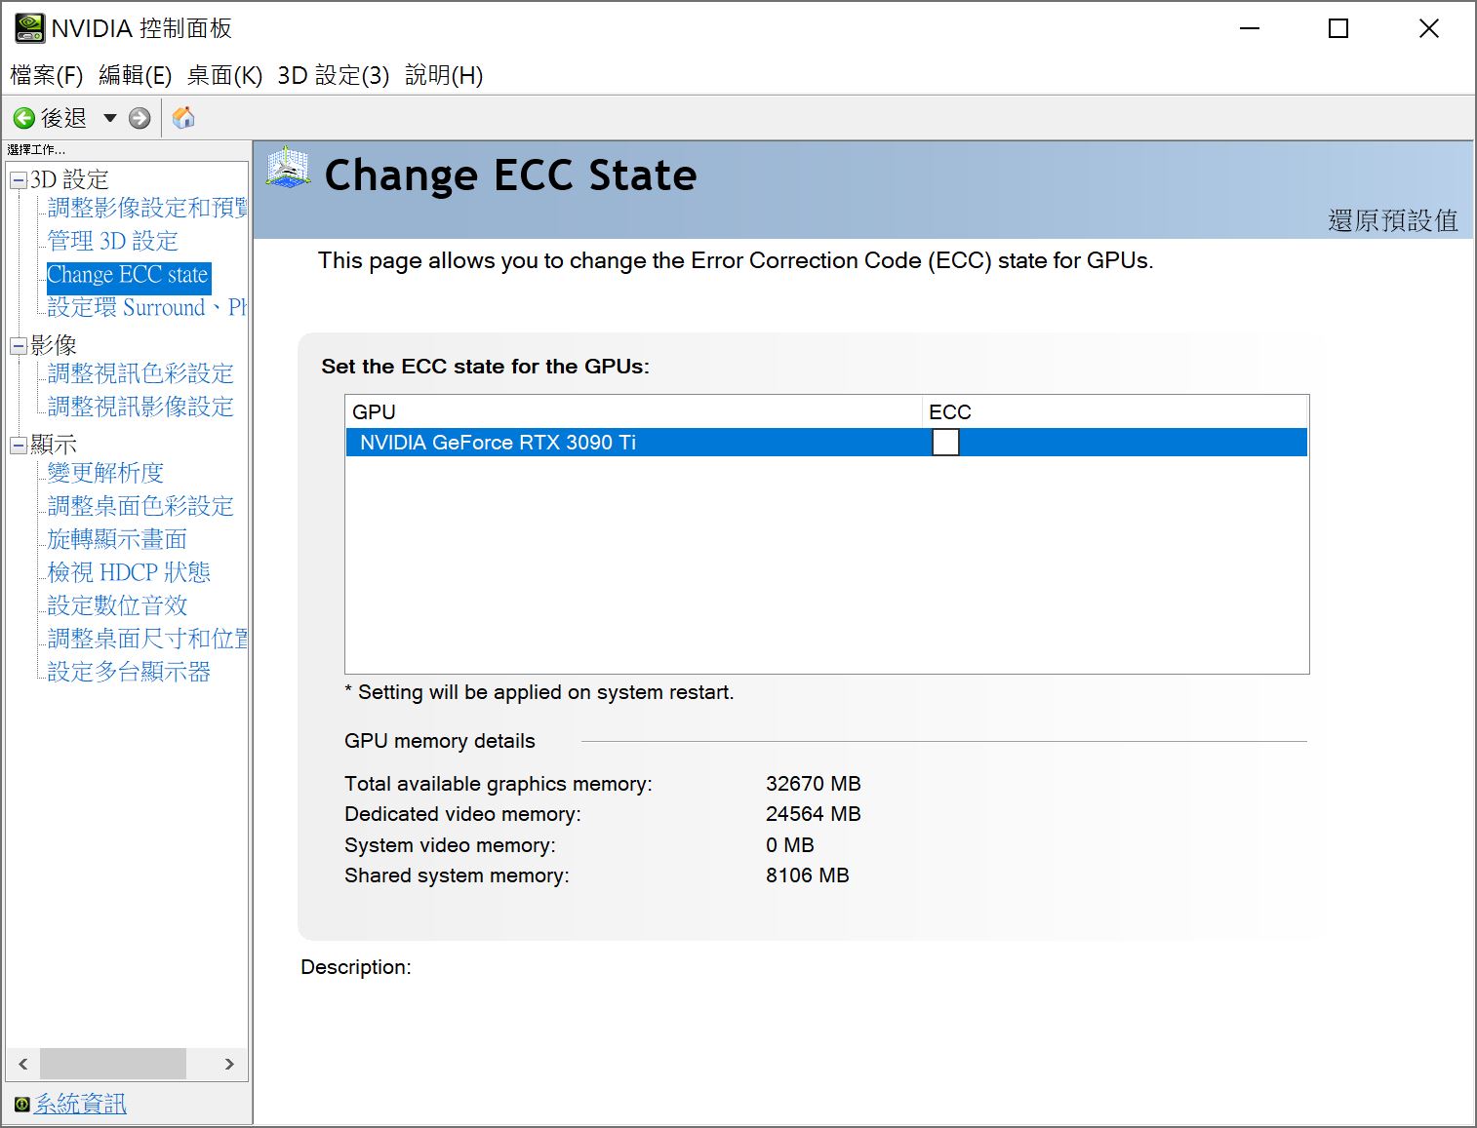Select 設定環 Surround tree item
Viewport: 1477px width, 1128px height.
point(147,307)
